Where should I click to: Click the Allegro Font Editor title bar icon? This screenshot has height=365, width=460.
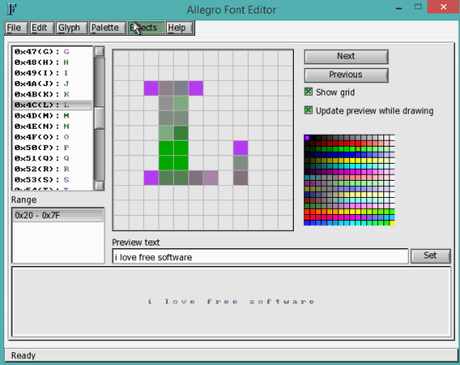11,9
